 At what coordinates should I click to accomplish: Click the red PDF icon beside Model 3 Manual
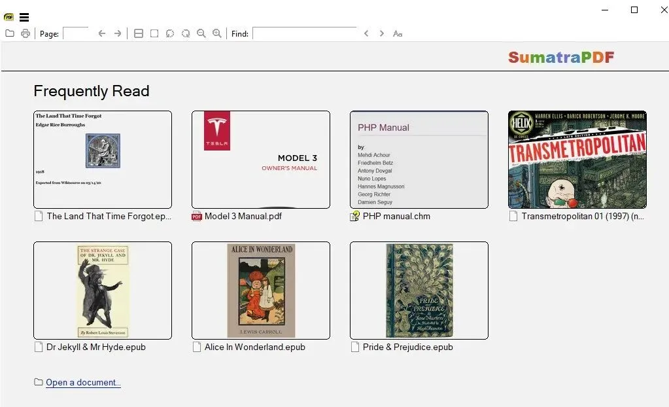197,217
